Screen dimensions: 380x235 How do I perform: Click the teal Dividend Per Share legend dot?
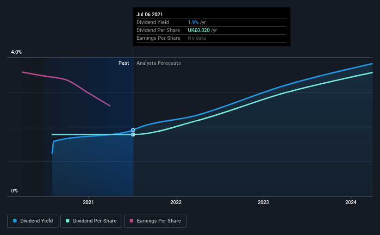(68, 221)
